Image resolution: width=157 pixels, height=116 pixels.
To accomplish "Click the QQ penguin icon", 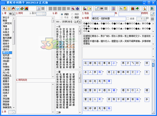I will [13, 9].
